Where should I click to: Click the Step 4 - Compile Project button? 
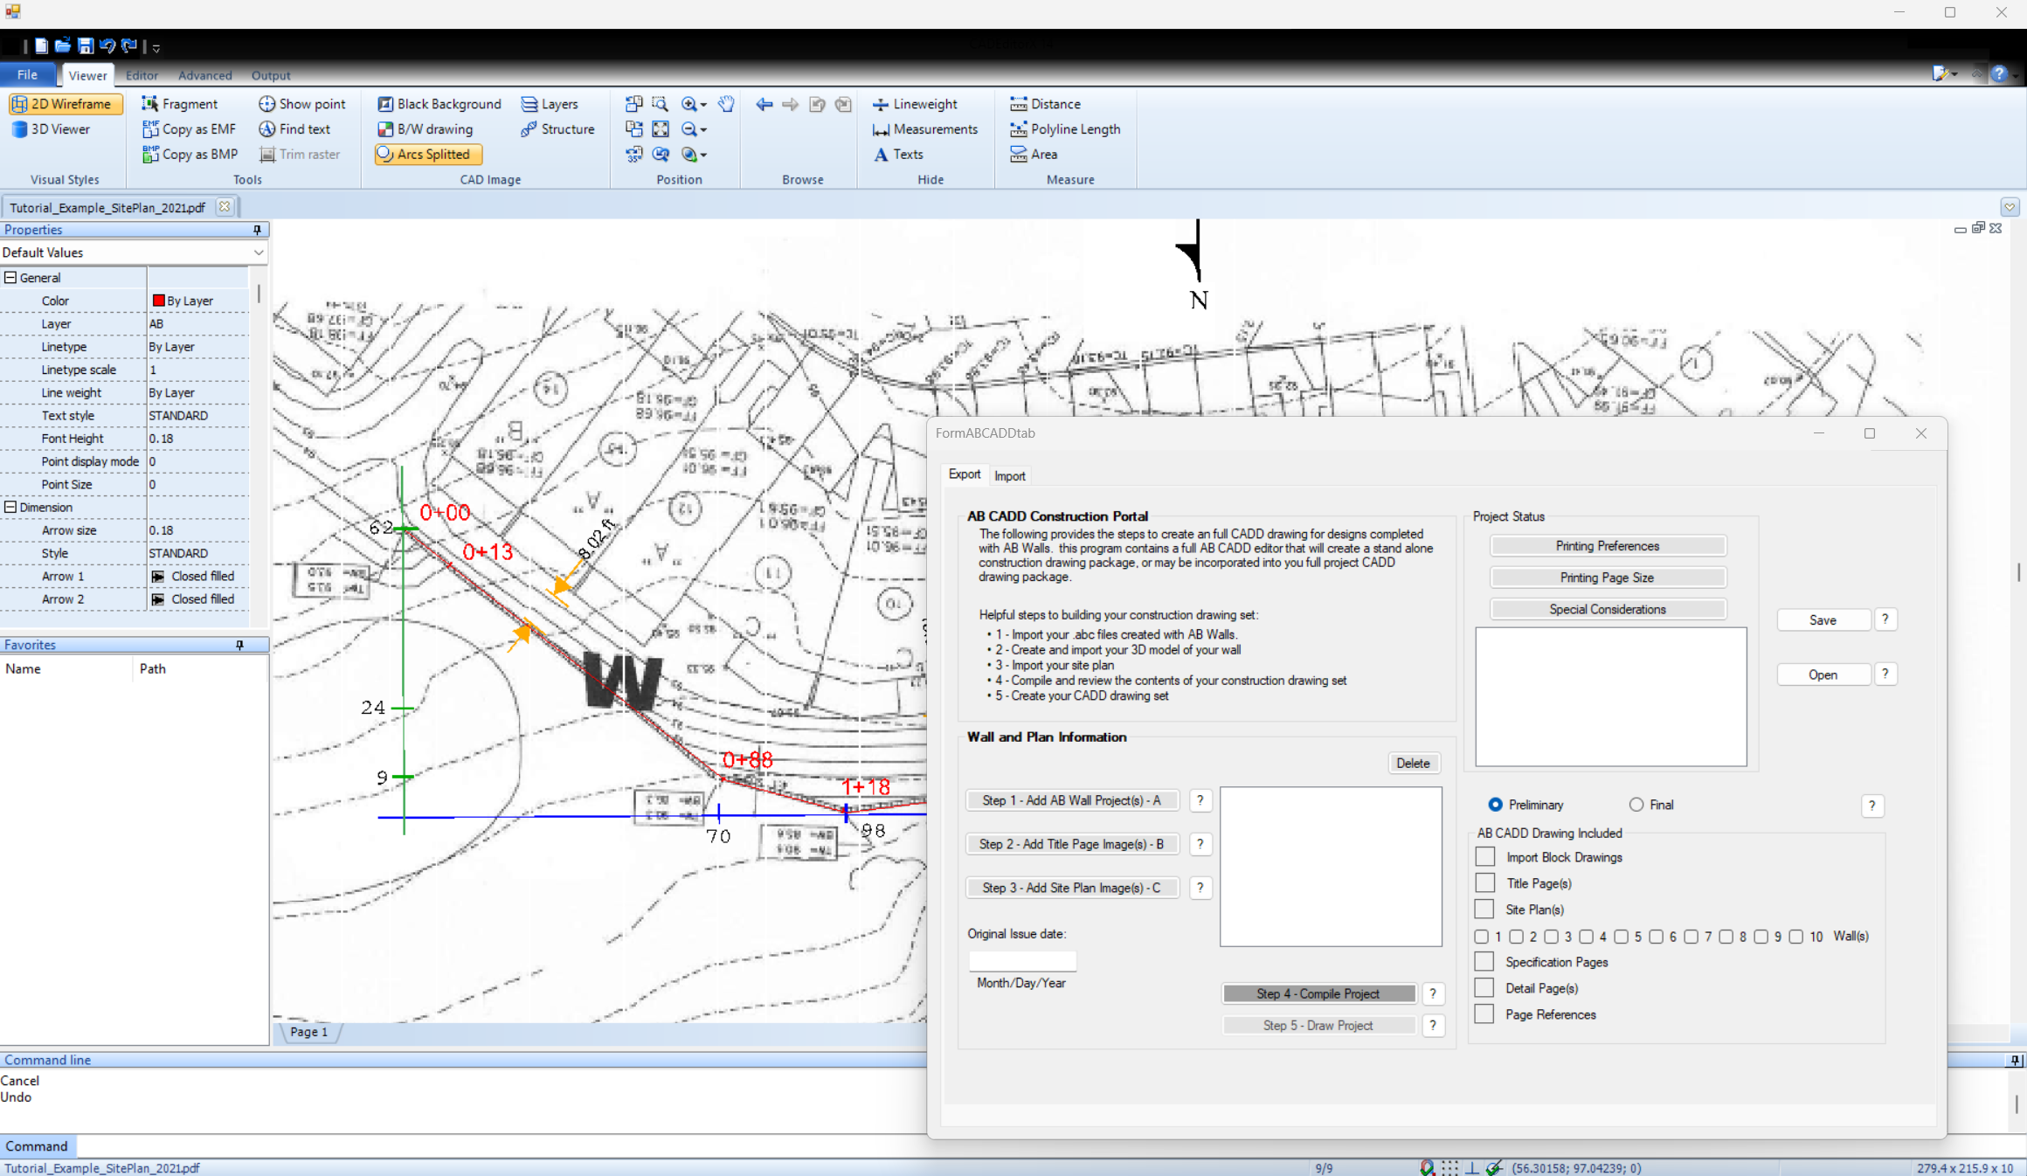pos(1318,993)
